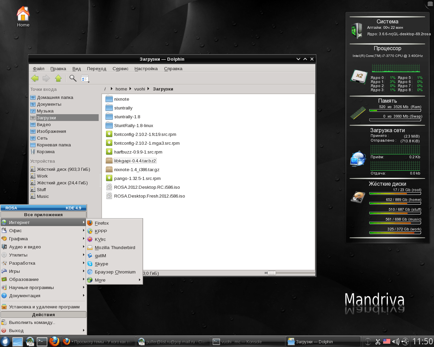This screenshot has width=434, height=347.
Task: Click the zoom slider in Dolphin status bar
Action: click(x=272, y=273)
